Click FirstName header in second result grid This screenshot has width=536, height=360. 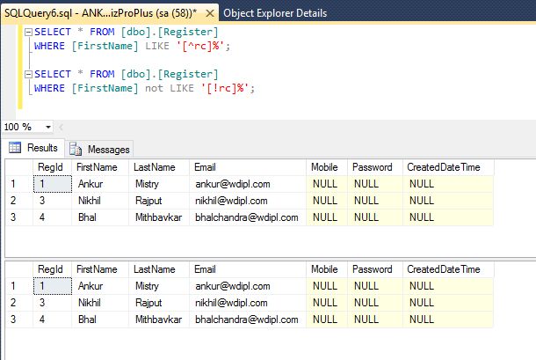pos(100,269)
